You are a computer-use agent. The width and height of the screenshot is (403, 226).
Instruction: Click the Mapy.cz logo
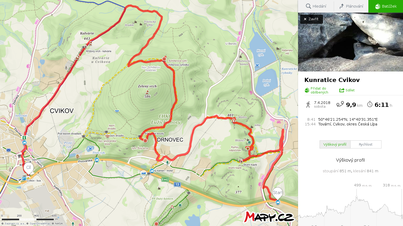(269, 217)
